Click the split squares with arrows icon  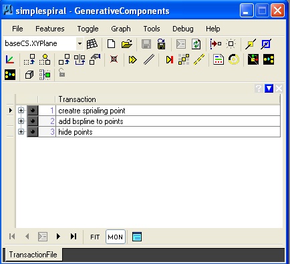pyautogui.click(x=80, y=59)
